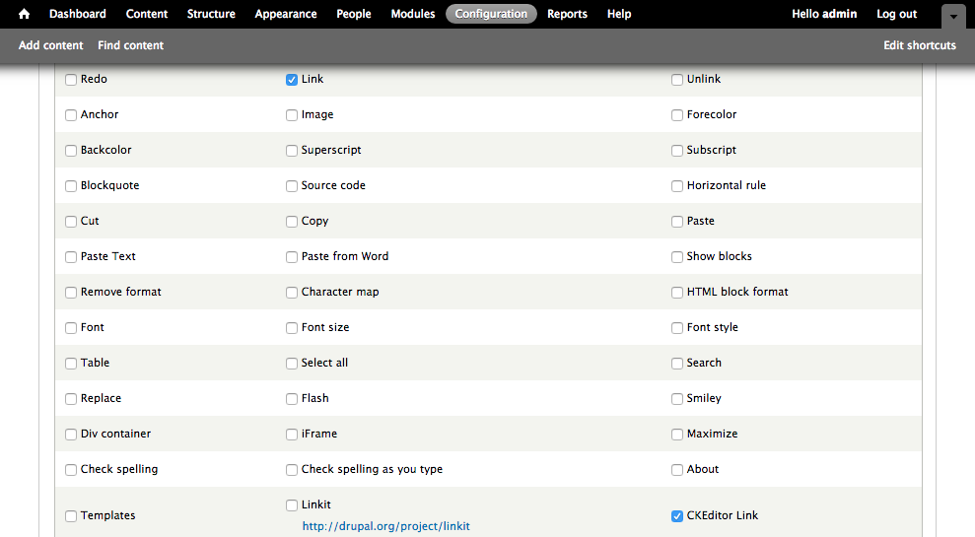This screenshot has width=975, height=537.
Task: Expand the shortcuts drawer arrow toggle
Action: (952, 17)
